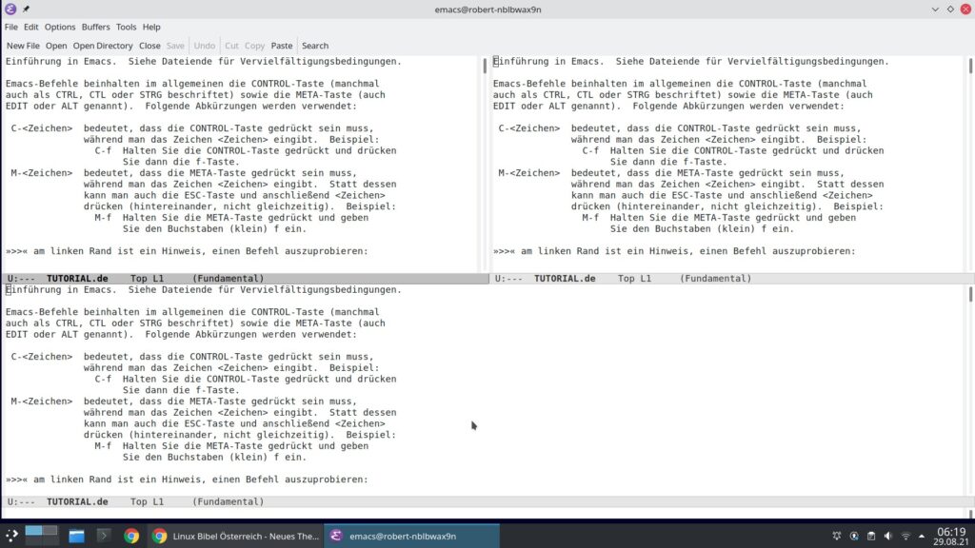
Task: Click Top L1 in the bottom mode line
Action: click(x=147, y=501)
